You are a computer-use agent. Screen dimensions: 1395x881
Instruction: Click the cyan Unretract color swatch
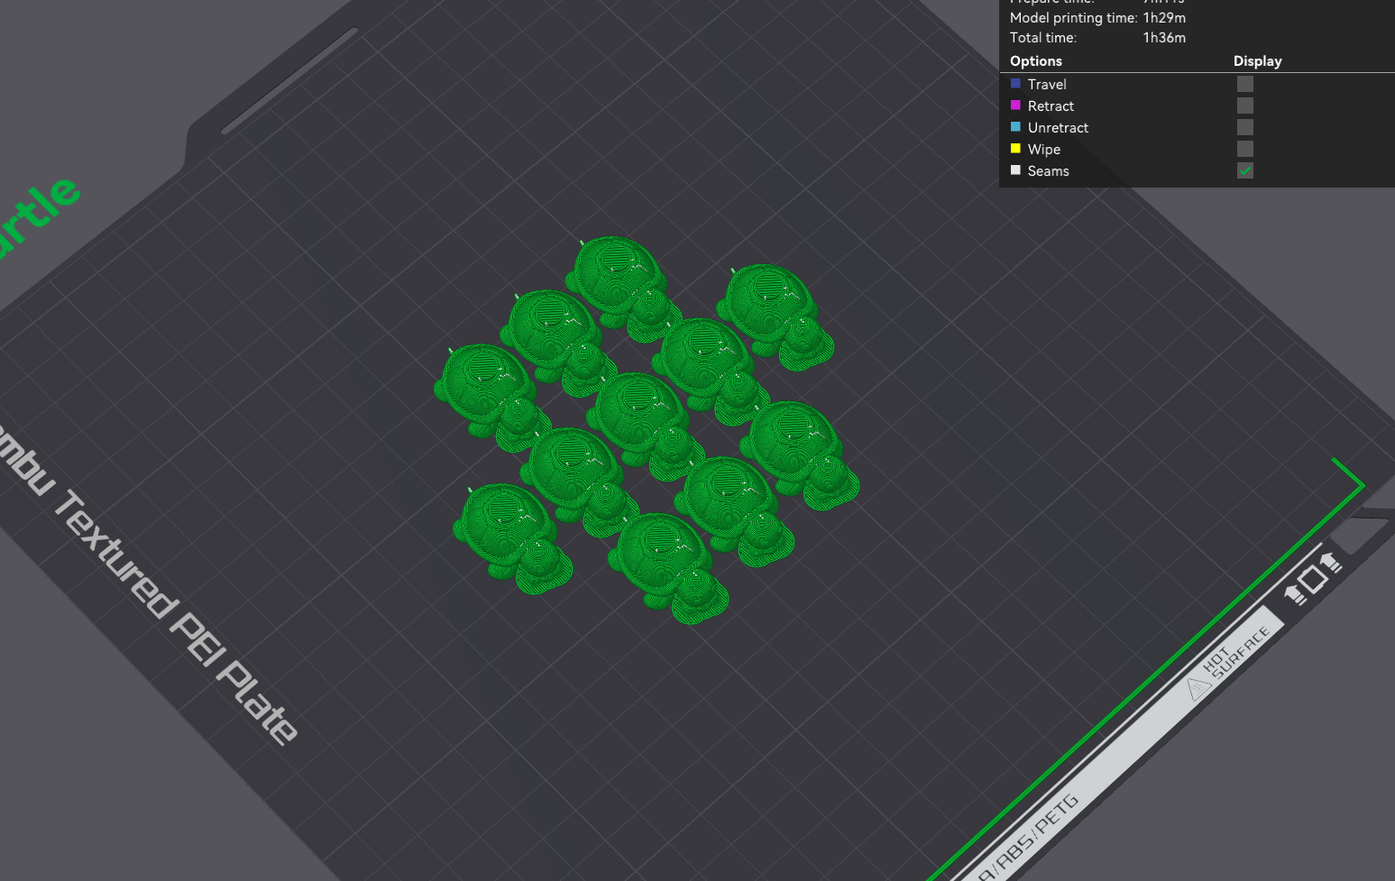(x=1015, y=127)
